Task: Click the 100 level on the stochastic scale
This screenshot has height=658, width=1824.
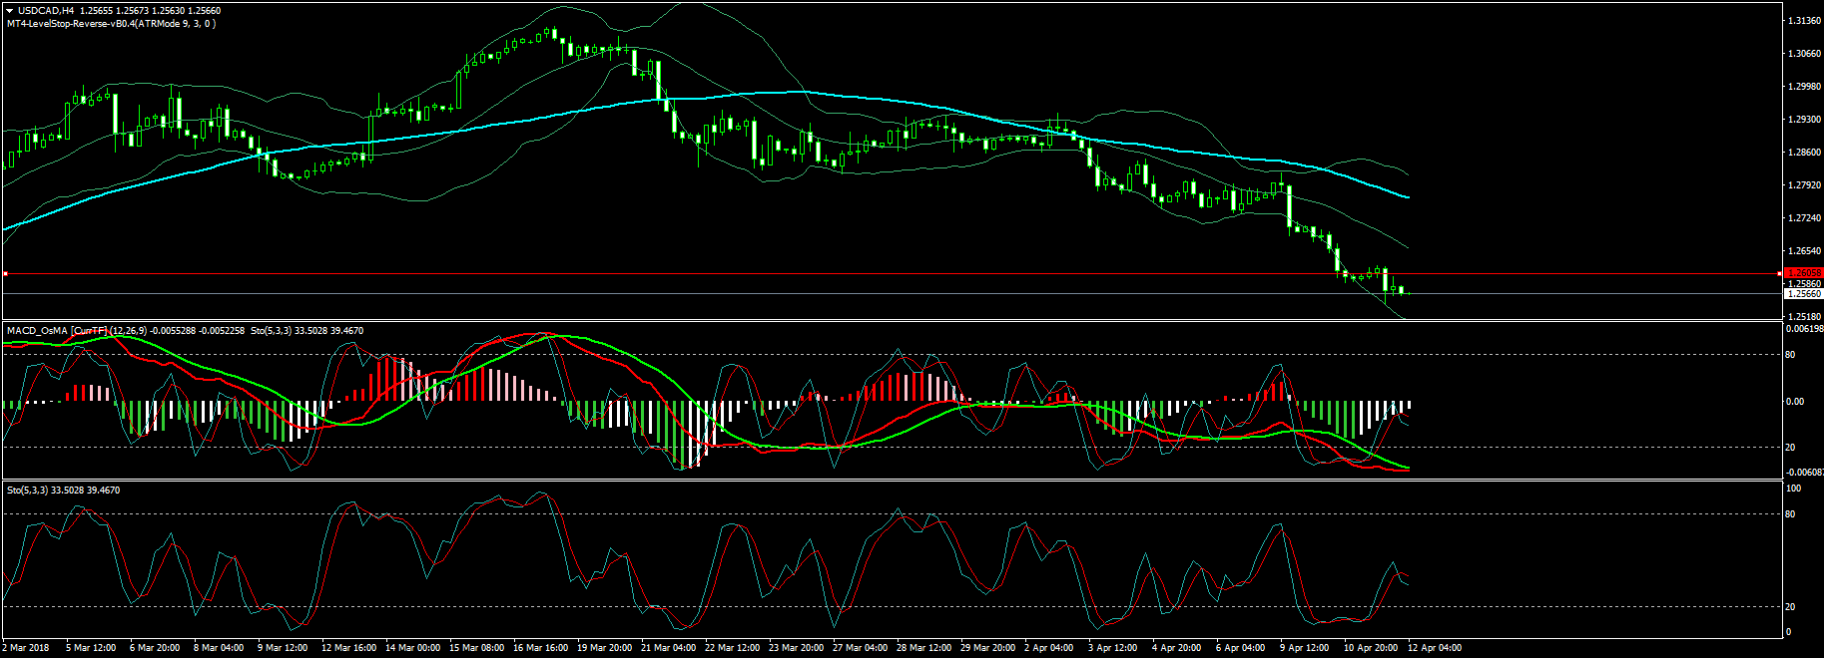Action: [x=1793, y=489]
